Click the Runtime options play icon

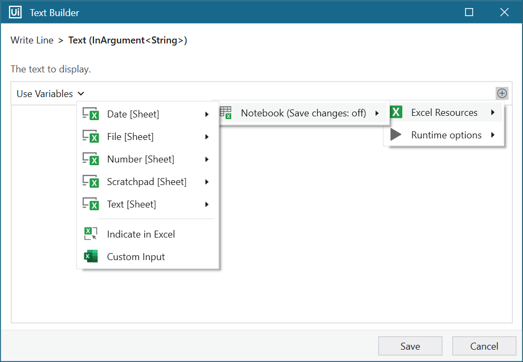point(396,135)
